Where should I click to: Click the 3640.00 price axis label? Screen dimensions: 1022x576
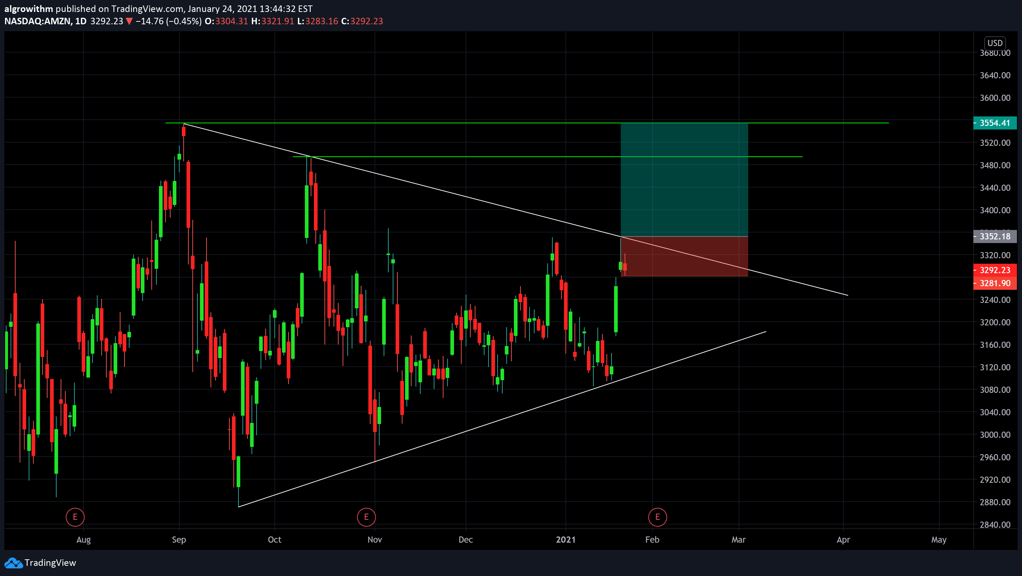[x=995, y=75]
